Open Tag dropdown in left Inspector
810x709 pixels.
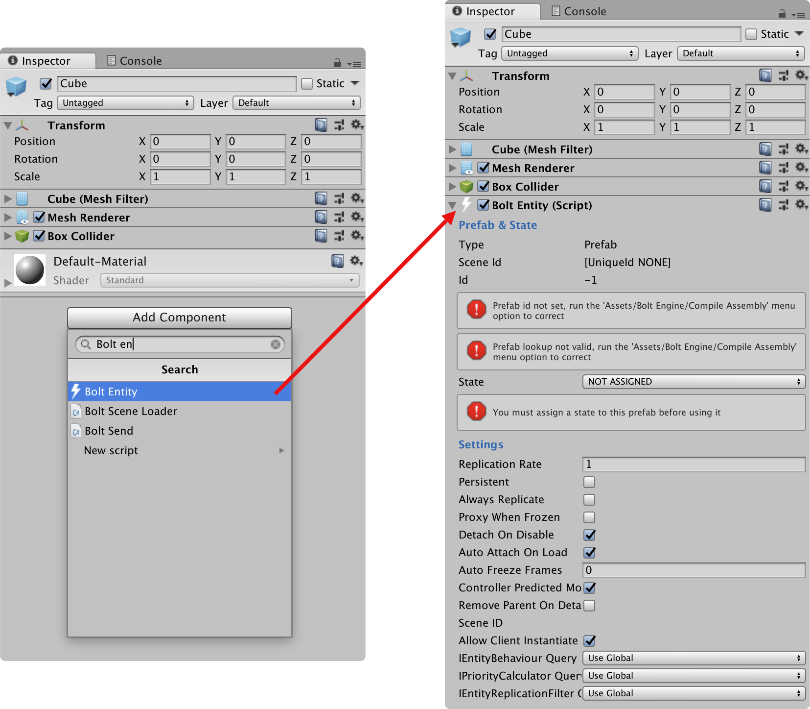pos(126,103)
